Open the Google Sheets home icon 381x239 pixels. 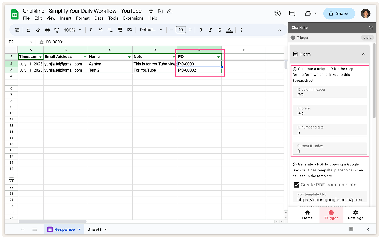[x=15, y=14]
